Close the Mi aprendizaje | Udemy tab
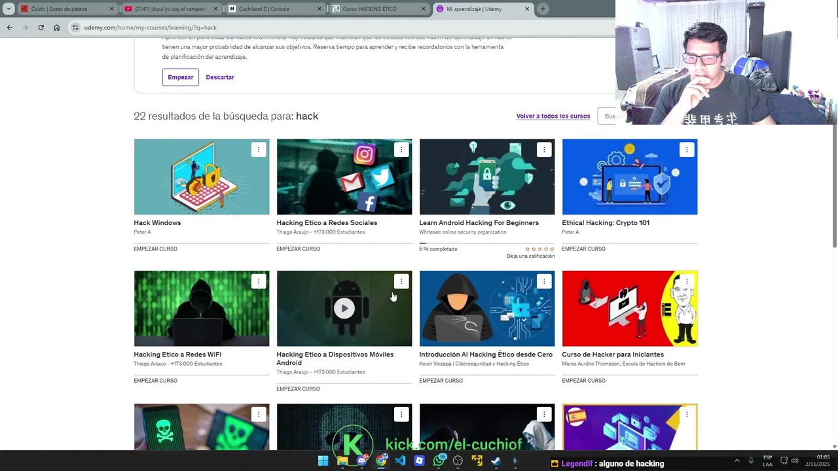The image size is (838, 471). 528,9
